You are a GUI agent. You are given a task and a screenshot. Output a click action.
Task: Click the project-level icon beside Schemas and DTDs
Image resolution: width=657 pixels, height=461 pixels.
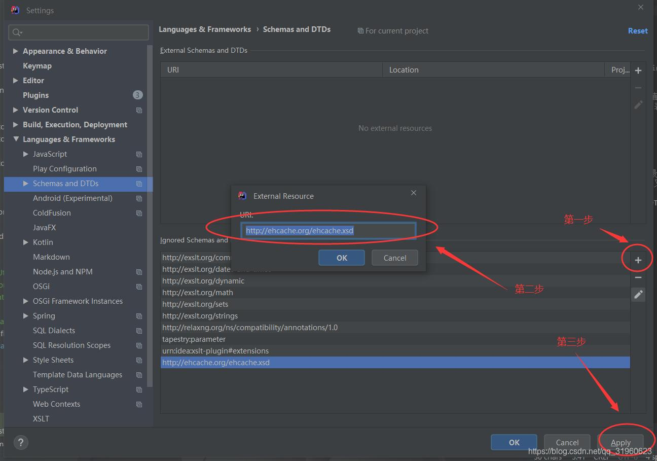[x=139, y=184]
